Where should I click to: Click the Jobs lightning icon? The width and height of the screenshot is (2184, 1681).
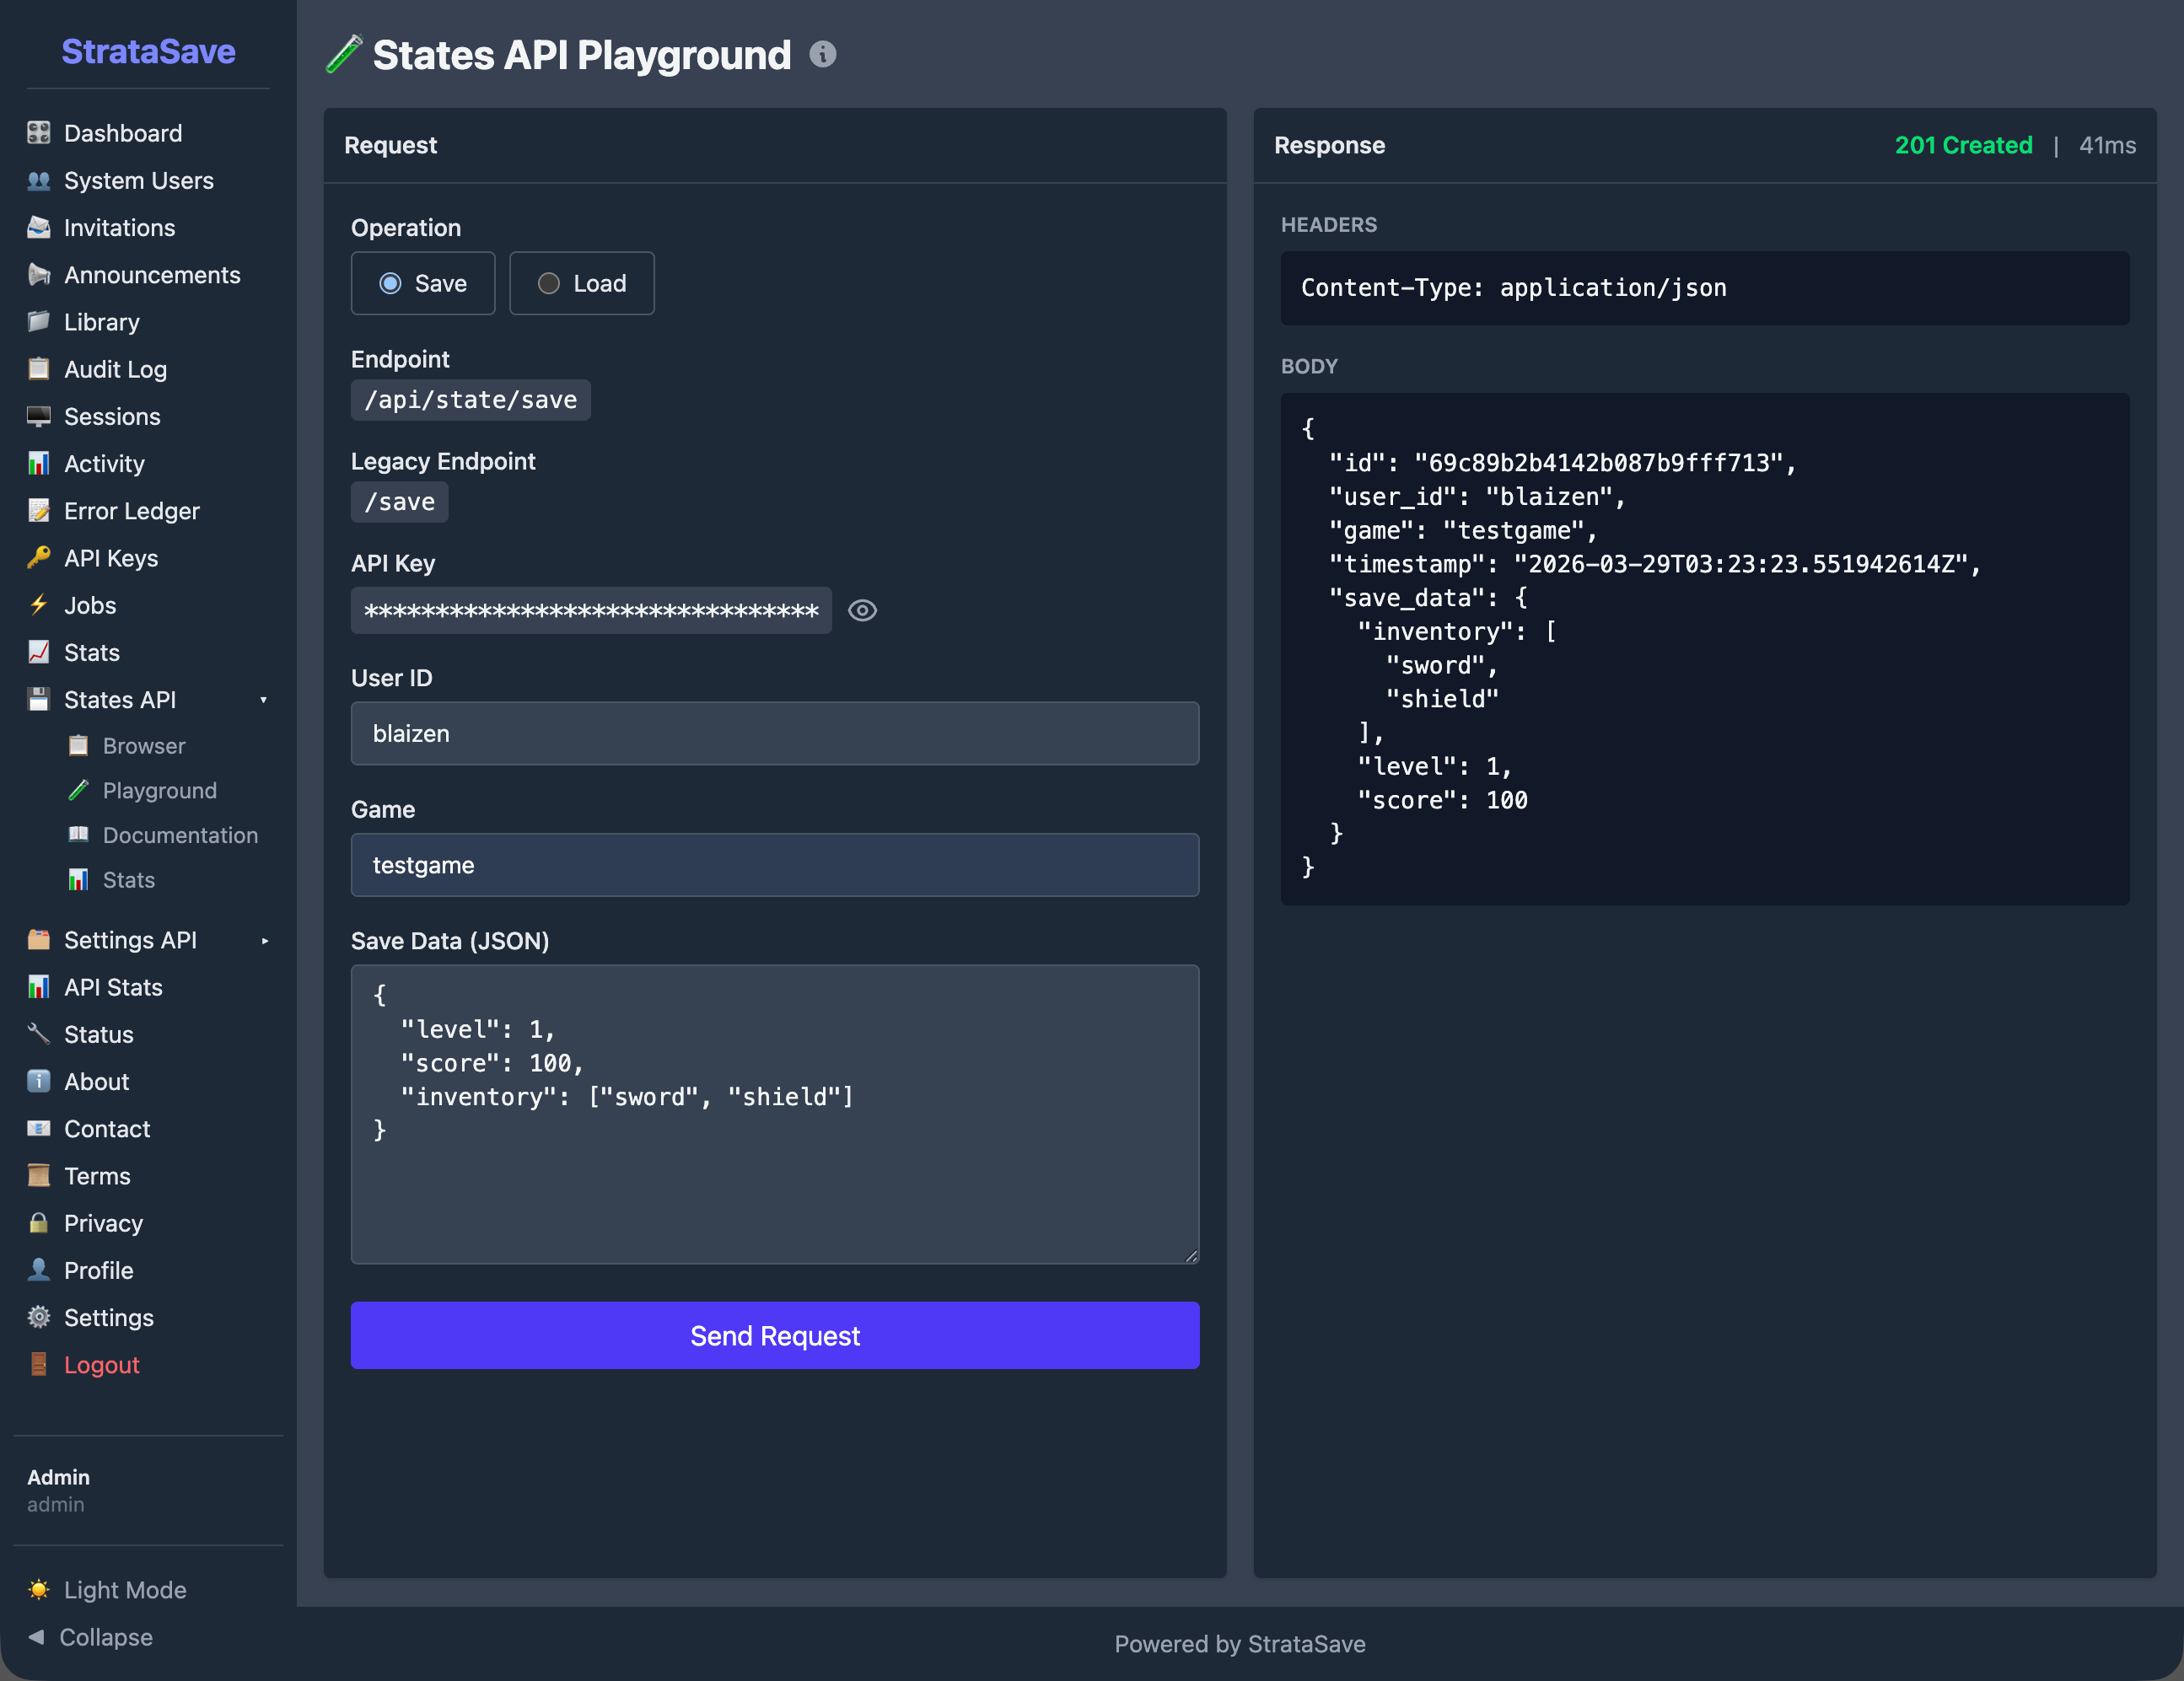(38, 605)
